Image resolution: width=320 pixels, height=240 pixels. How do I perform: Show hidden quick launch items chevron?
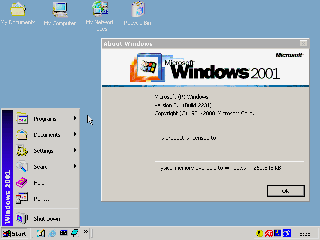86,231
